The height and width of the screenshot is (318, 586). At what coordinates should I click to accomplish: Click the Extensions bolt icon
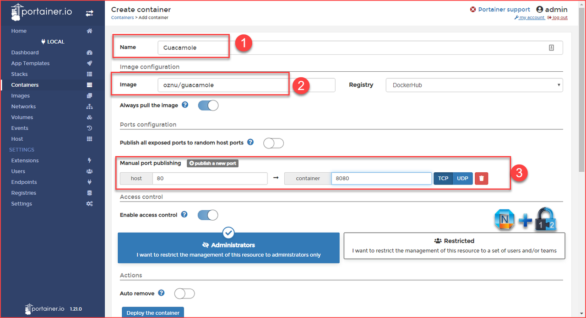[90, 160]
